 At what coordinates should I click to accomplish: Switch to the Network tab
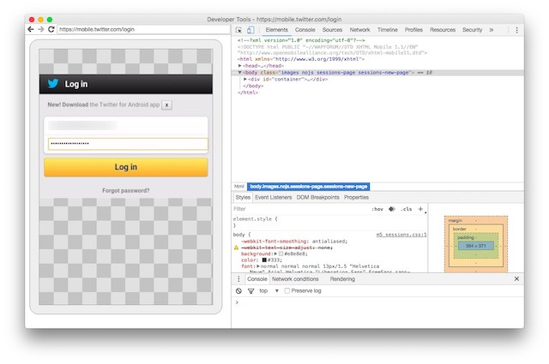pos(359,30)
